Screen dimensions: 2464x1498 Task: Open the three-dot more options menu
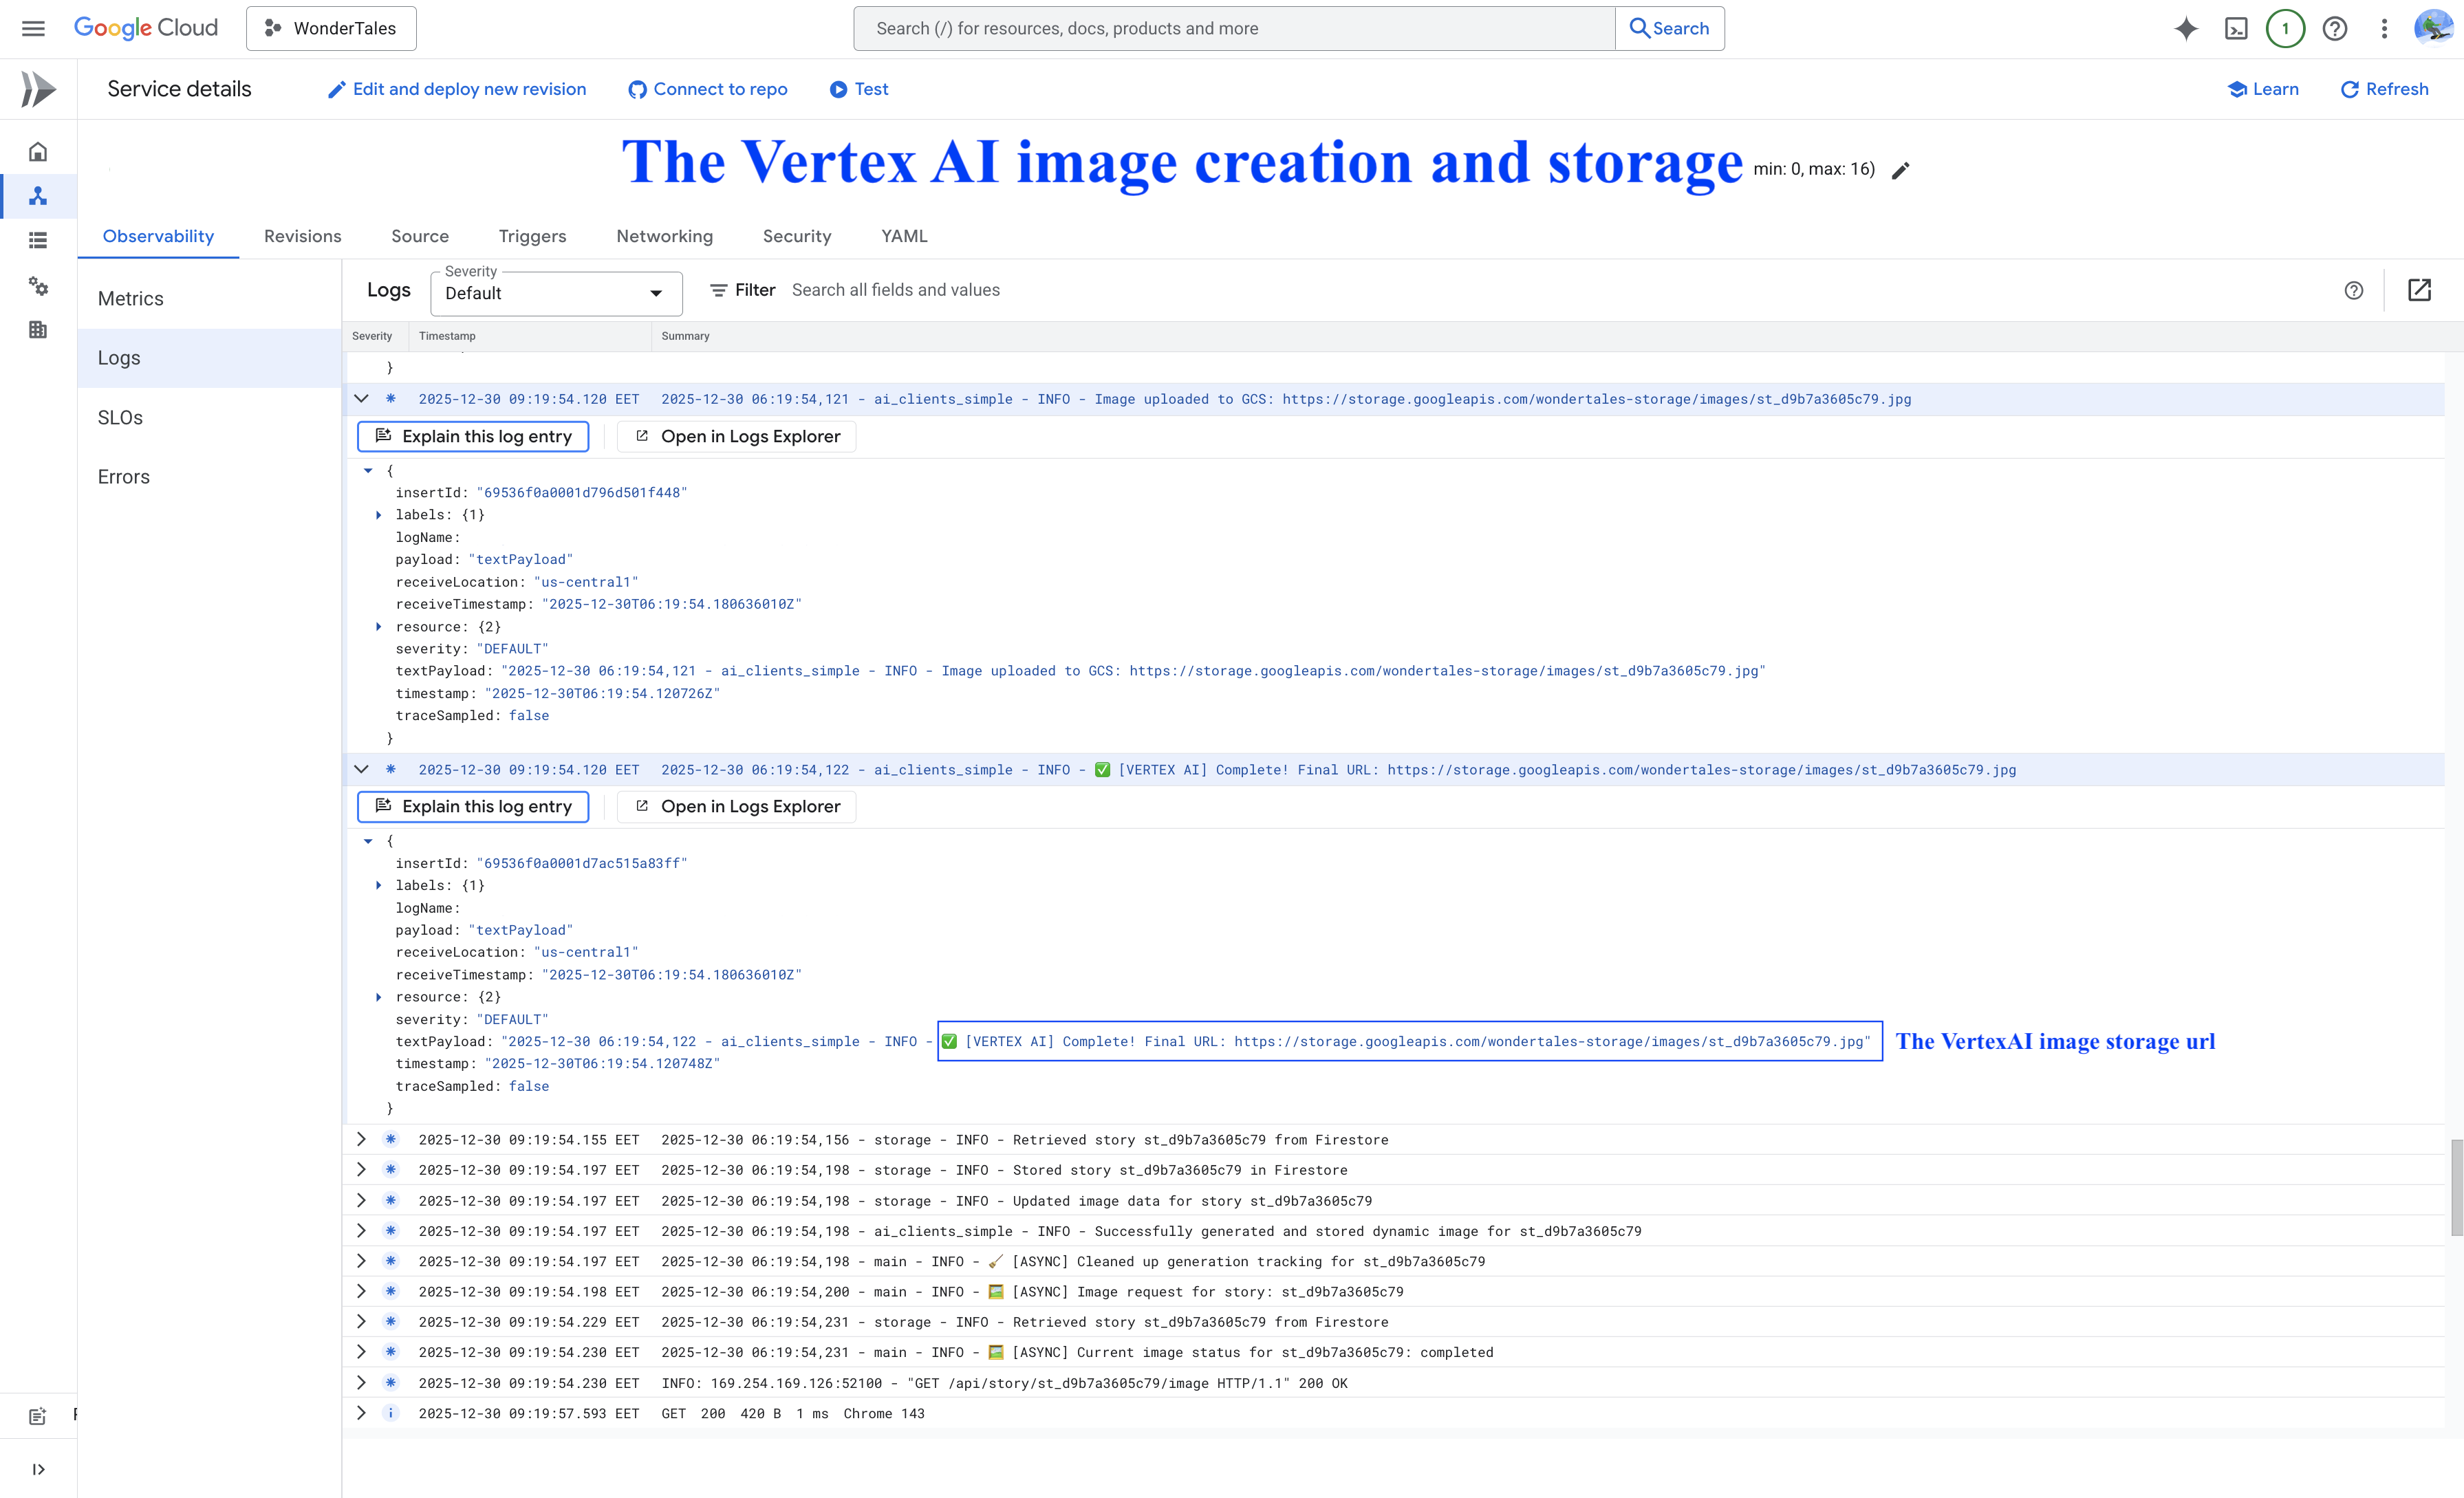pos(2384,29)
